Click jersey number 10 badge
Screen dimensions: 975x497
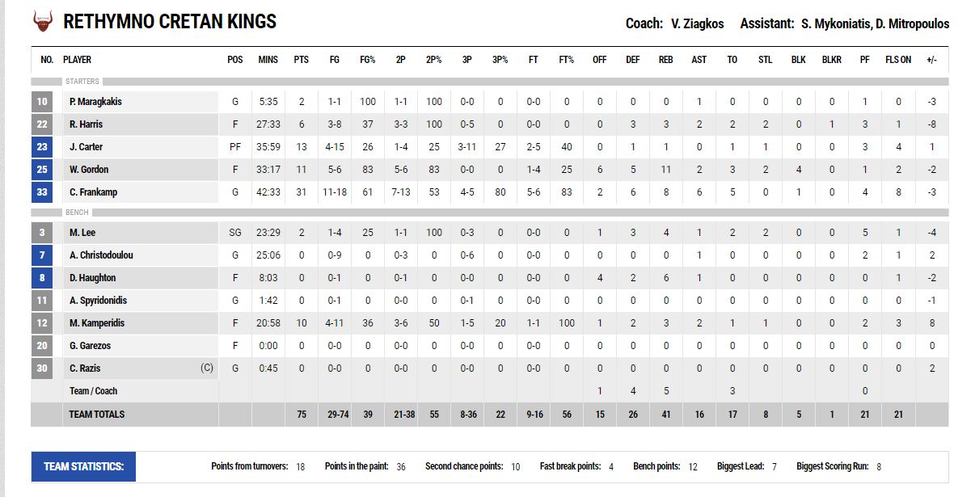pos(42,102)
